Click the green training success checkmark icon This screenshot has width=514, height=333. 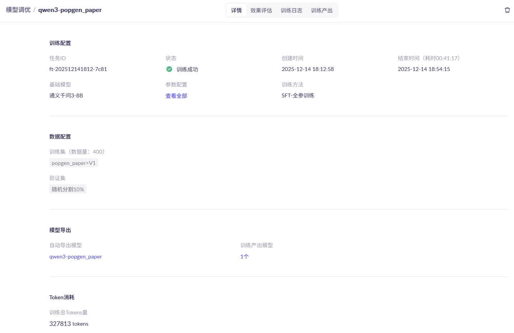tap(169, 69)
